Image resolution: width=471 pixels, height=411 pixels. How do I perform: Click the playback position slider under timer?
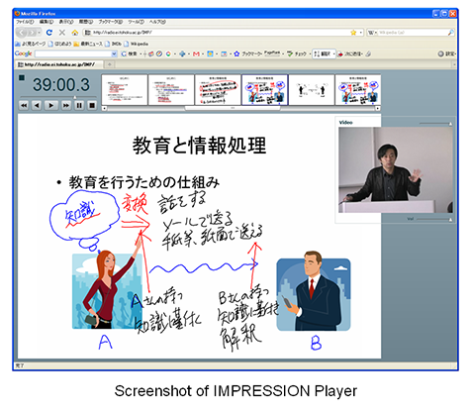pos(58,97)
